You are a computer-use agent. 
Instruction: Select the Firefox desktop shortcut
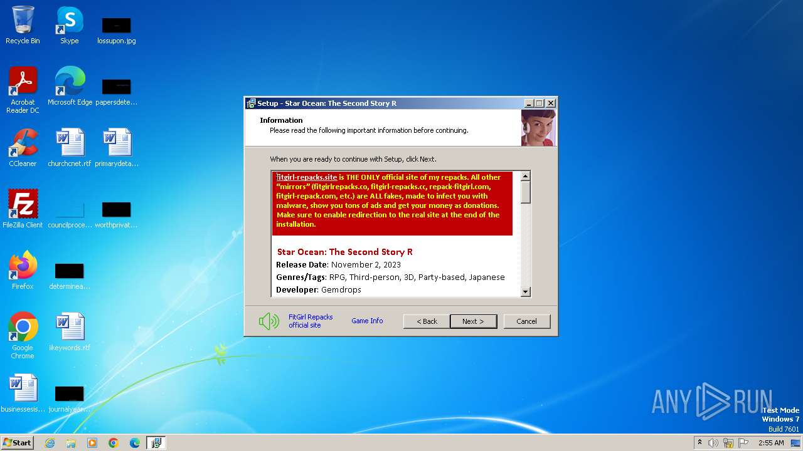pos(23,271)
